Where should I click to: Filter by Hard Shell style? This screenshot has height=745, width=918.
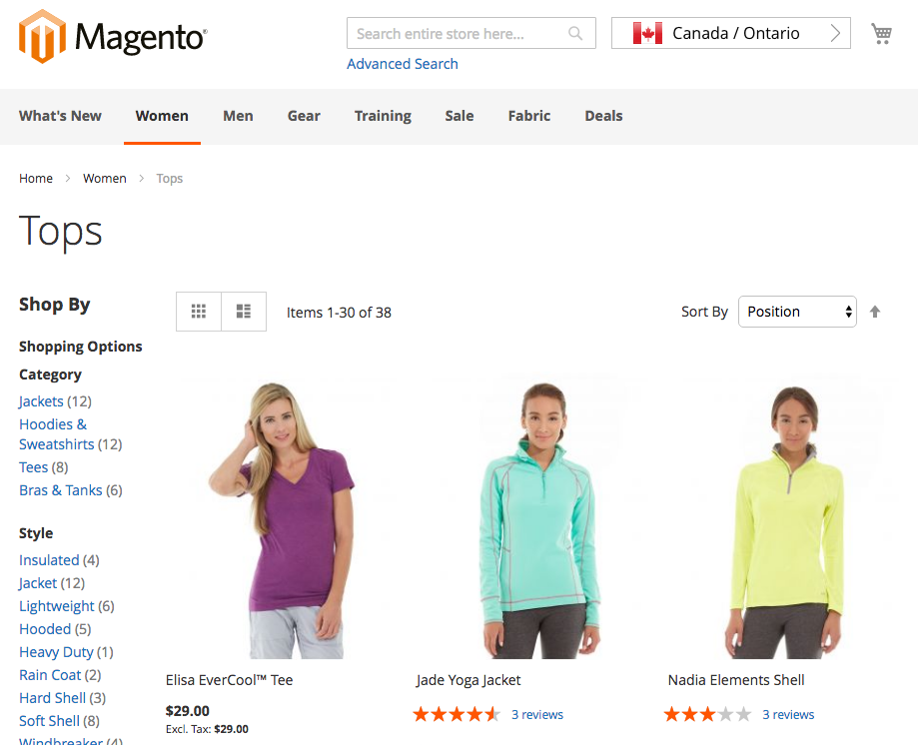click(53, 698)
